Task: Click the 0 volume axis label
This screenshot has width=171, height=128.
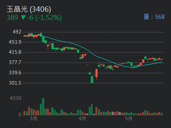Action: [20, 114]
